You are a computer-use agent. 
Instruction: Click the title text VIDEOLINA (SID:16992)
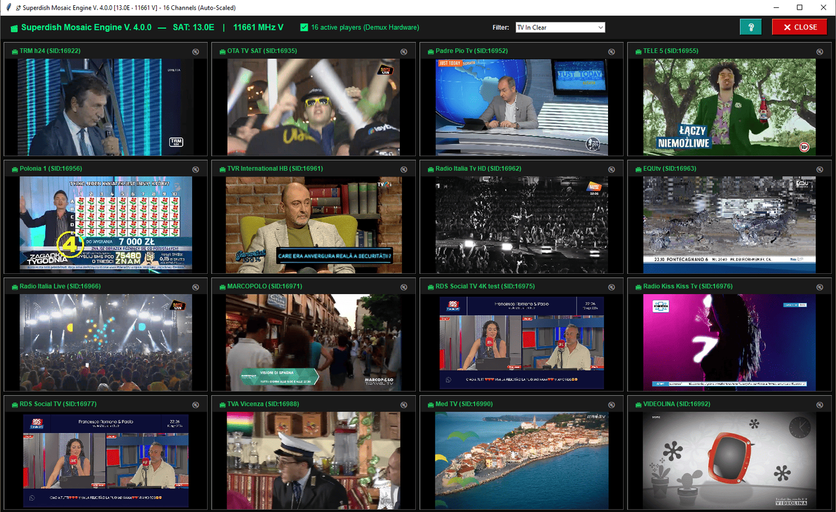[x=677, y=404]
